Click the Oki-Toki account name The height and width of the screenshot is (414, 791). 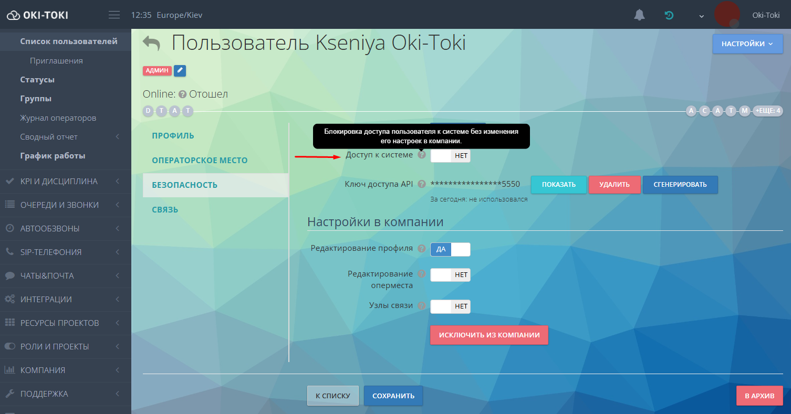coord(766,15)
